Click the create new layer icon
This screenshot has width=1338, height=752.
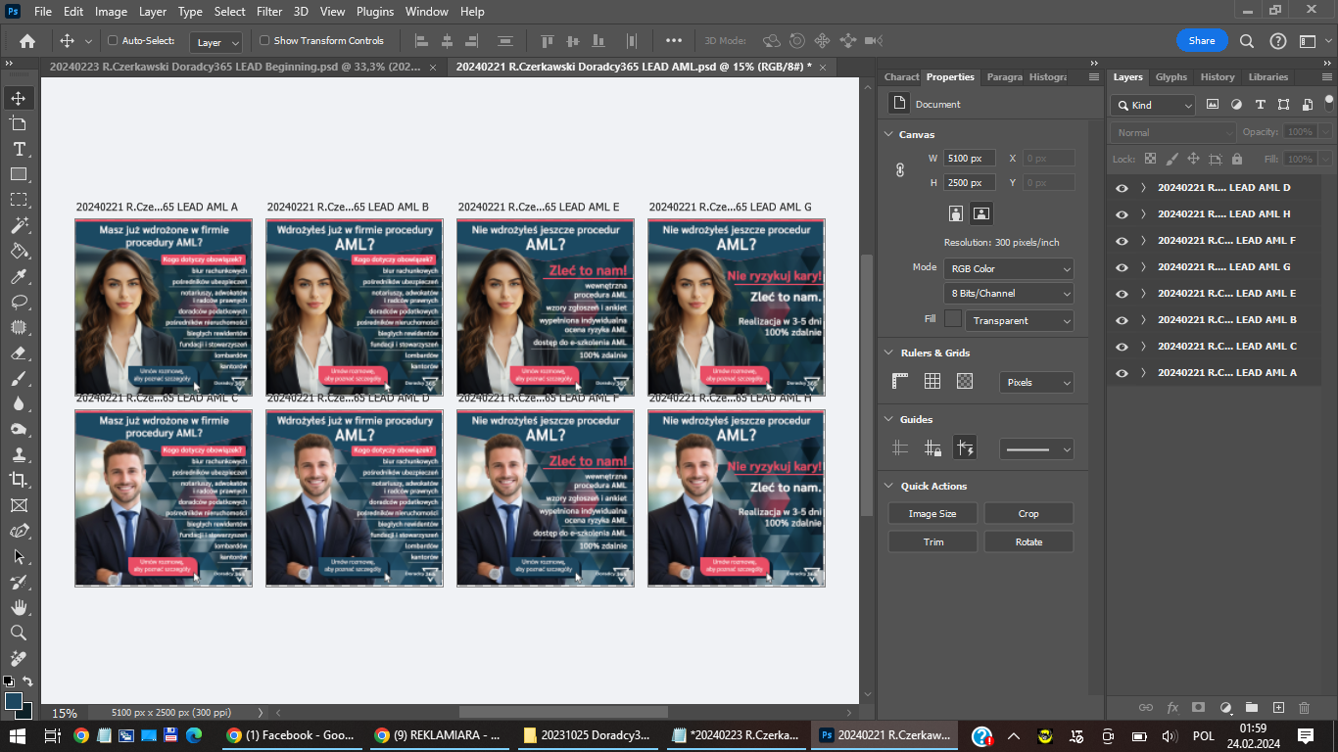click(x=1277, y=707)
